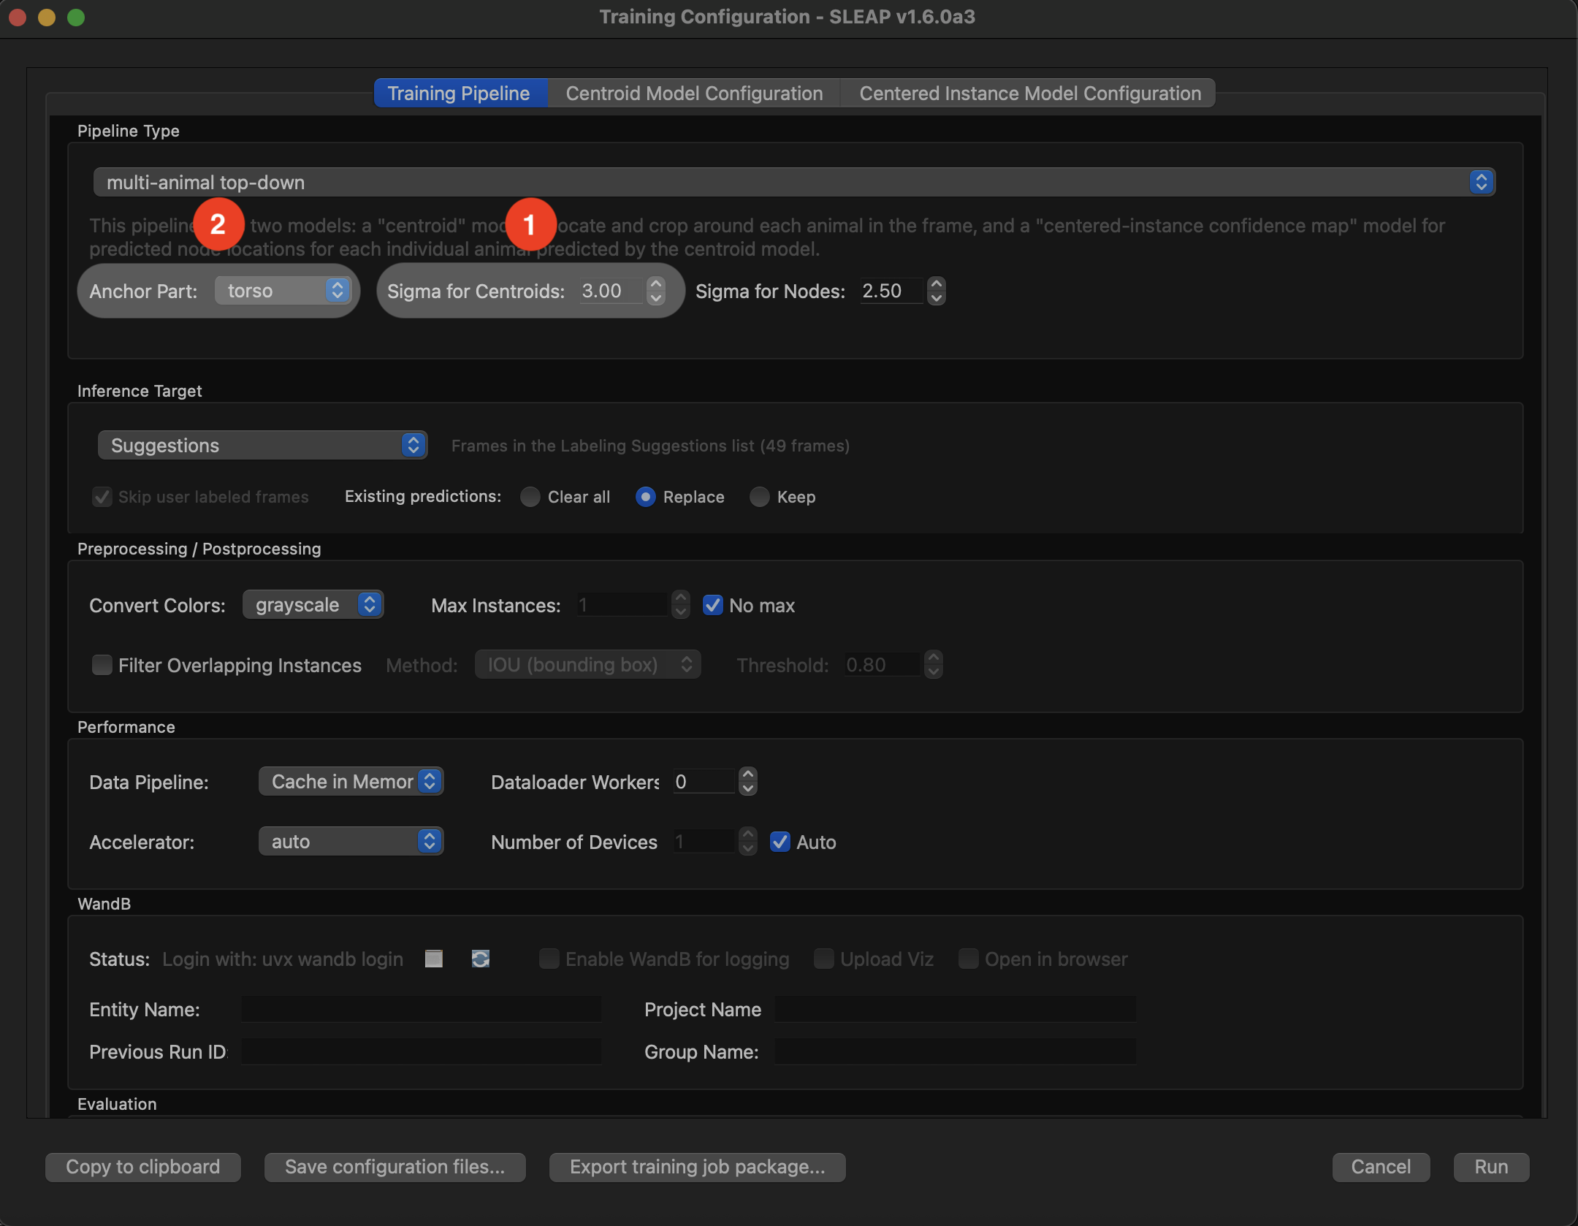Open the Pipeline Type dropdown

(794, 182)
